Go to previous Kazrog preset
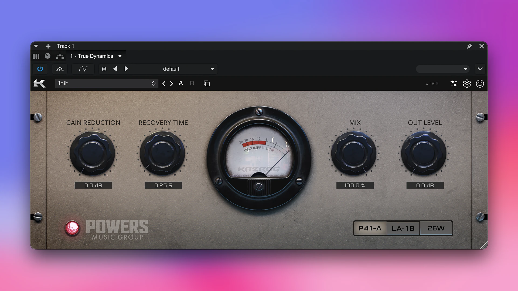Screen dimensions: 518x291 pyautogui.click(x=164, y=84)
